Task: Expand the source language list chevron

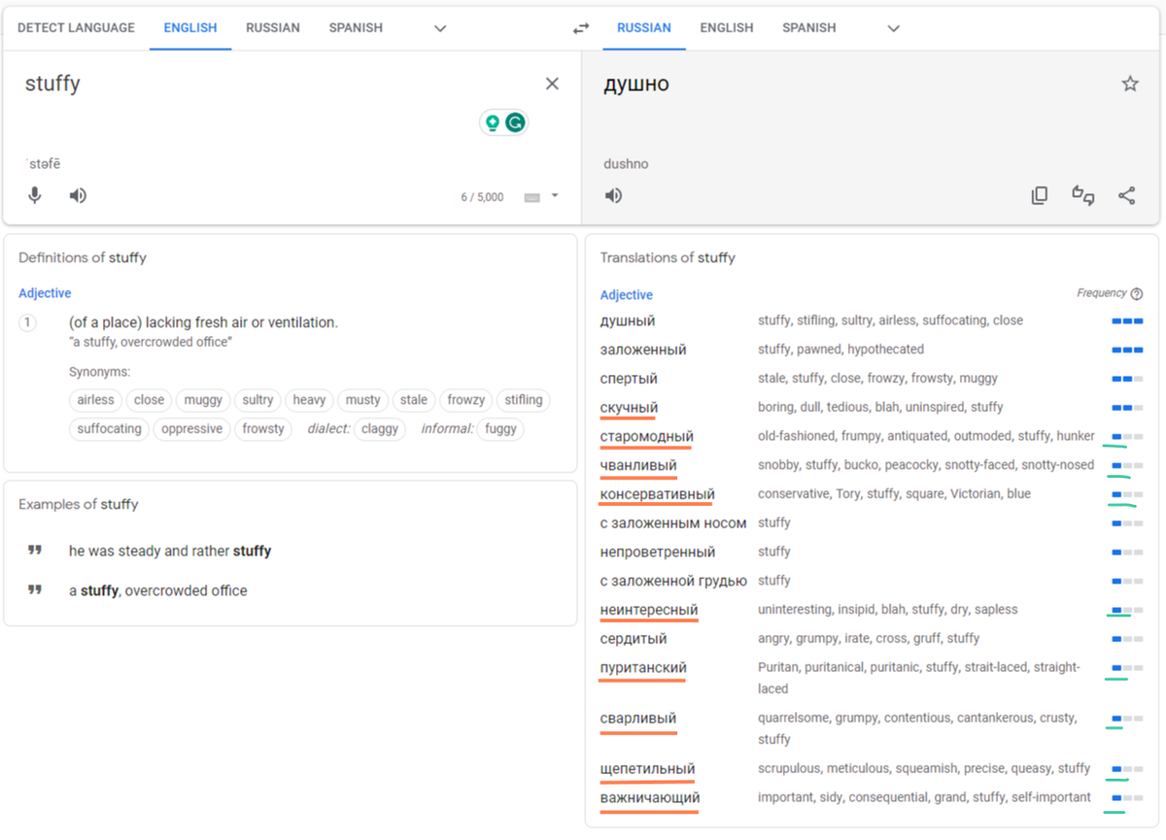Action: [x=440, y=28]
